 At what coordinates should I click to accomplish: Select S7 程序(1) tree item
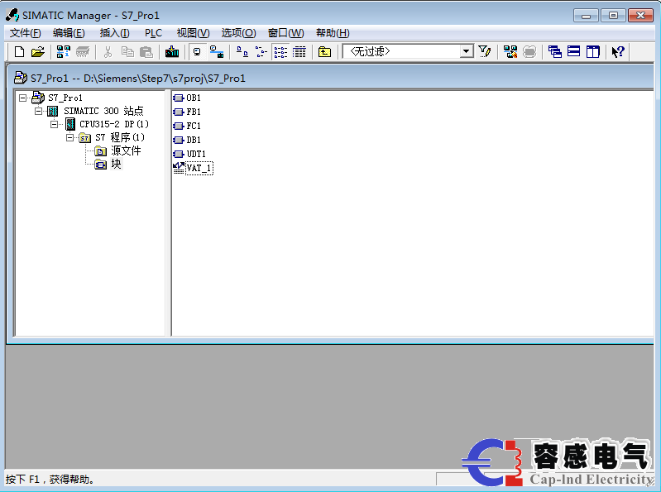point(120,137)
